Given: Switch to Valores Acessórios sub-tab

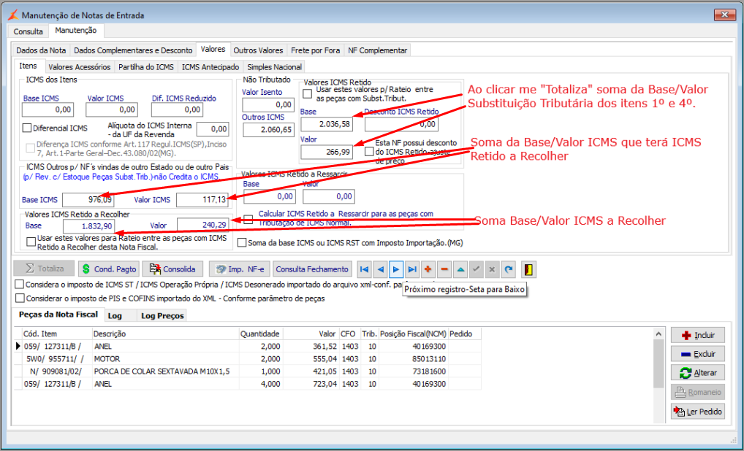Looking at the screenshot, I should 80,67.
